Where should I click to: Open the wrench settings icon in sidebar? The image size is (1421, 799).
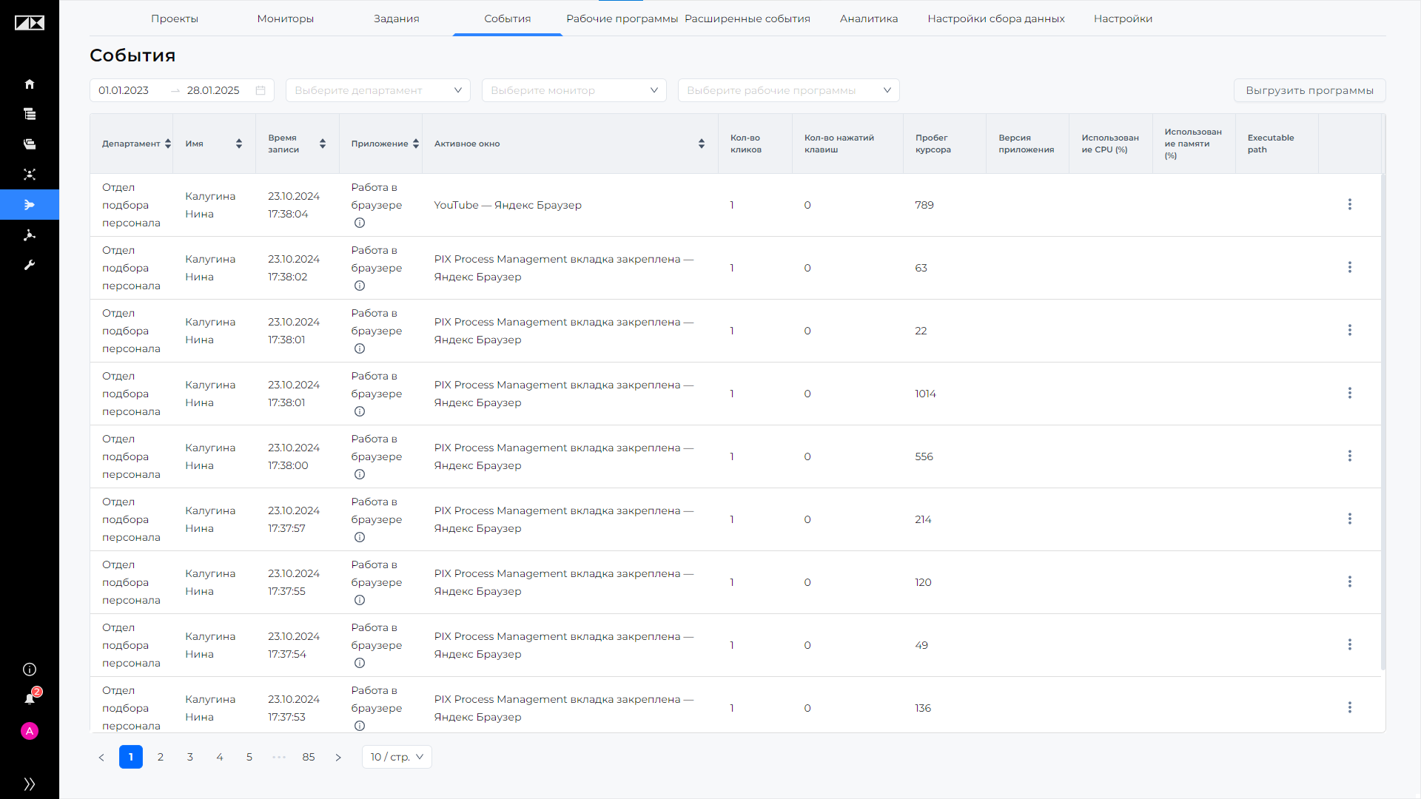(30, 265)
